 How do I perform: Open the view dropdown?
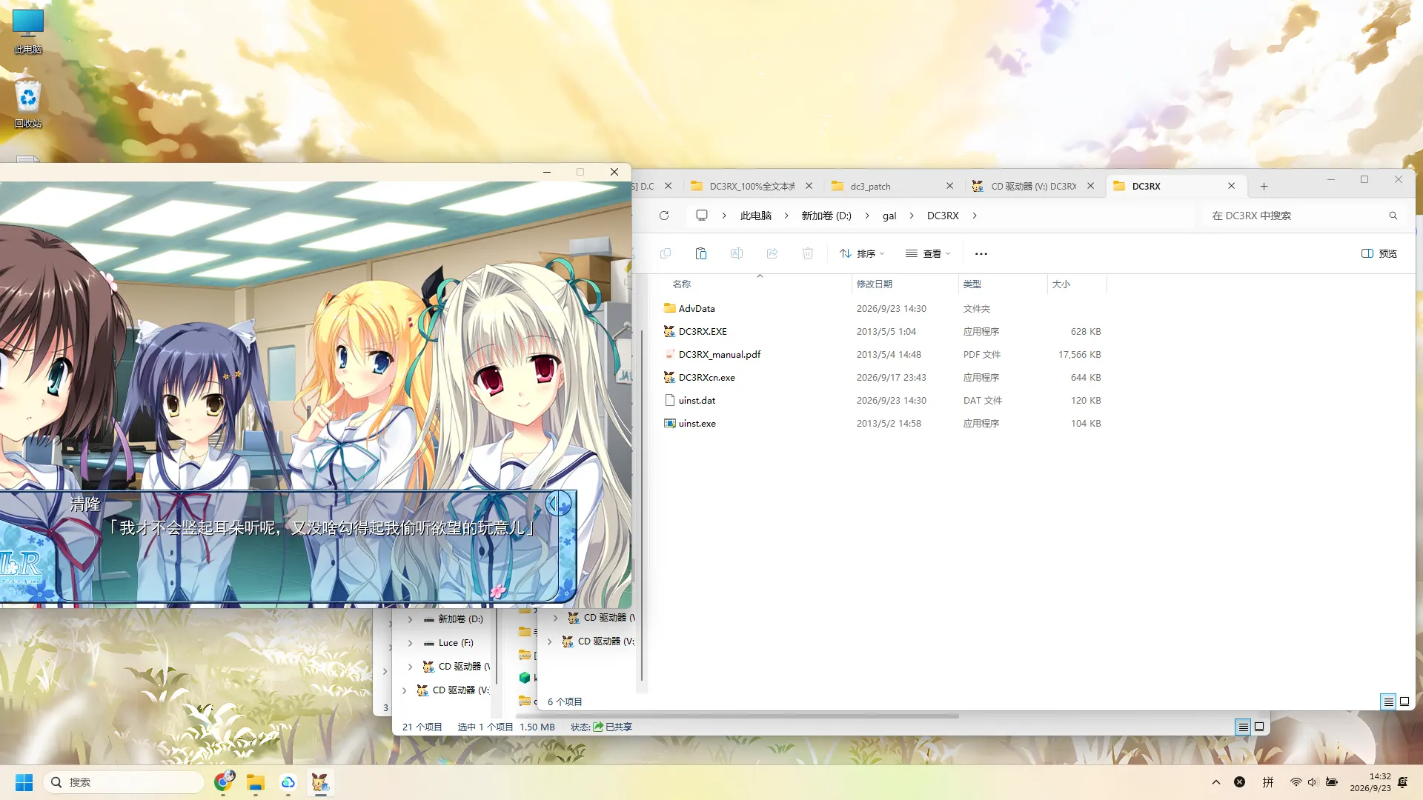[x=928, y=253]
